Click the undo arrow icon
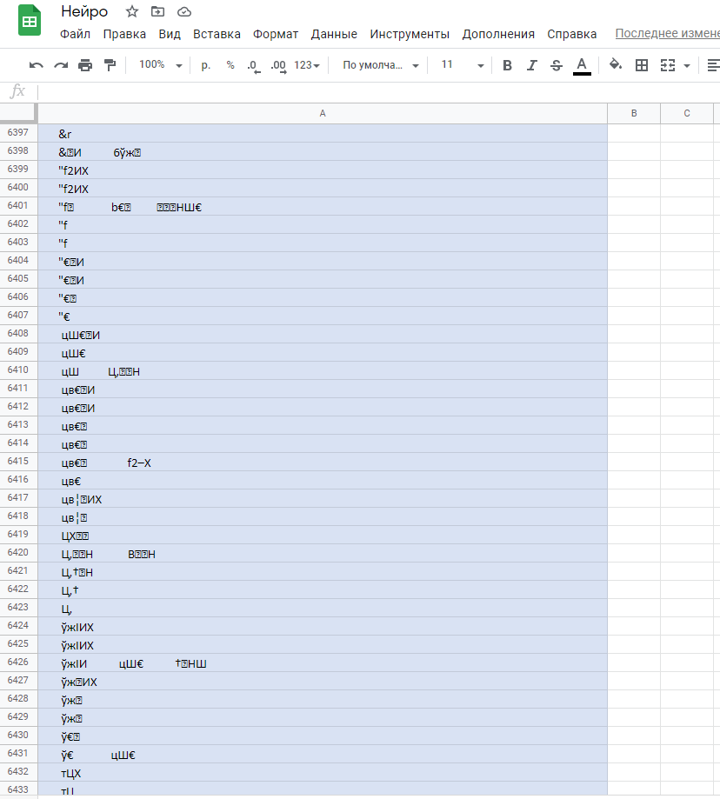The image size is (720, 799). coord(36,65)
